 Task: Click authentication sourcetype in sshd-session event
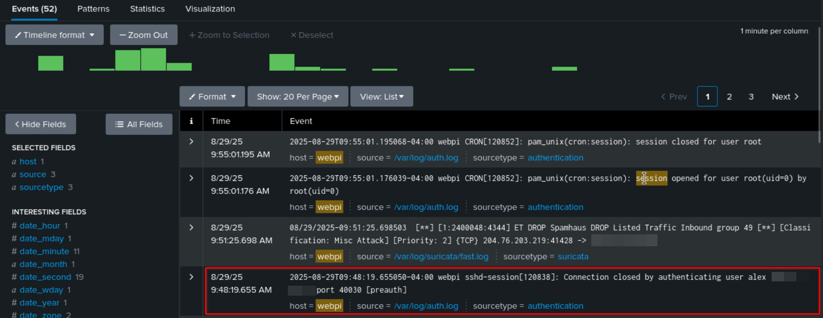tap(555, 306)
